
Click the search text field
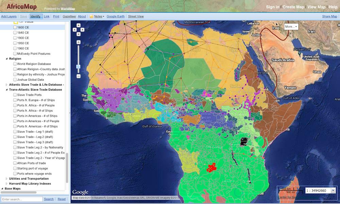pyautogui.click(x=22, y=199)
